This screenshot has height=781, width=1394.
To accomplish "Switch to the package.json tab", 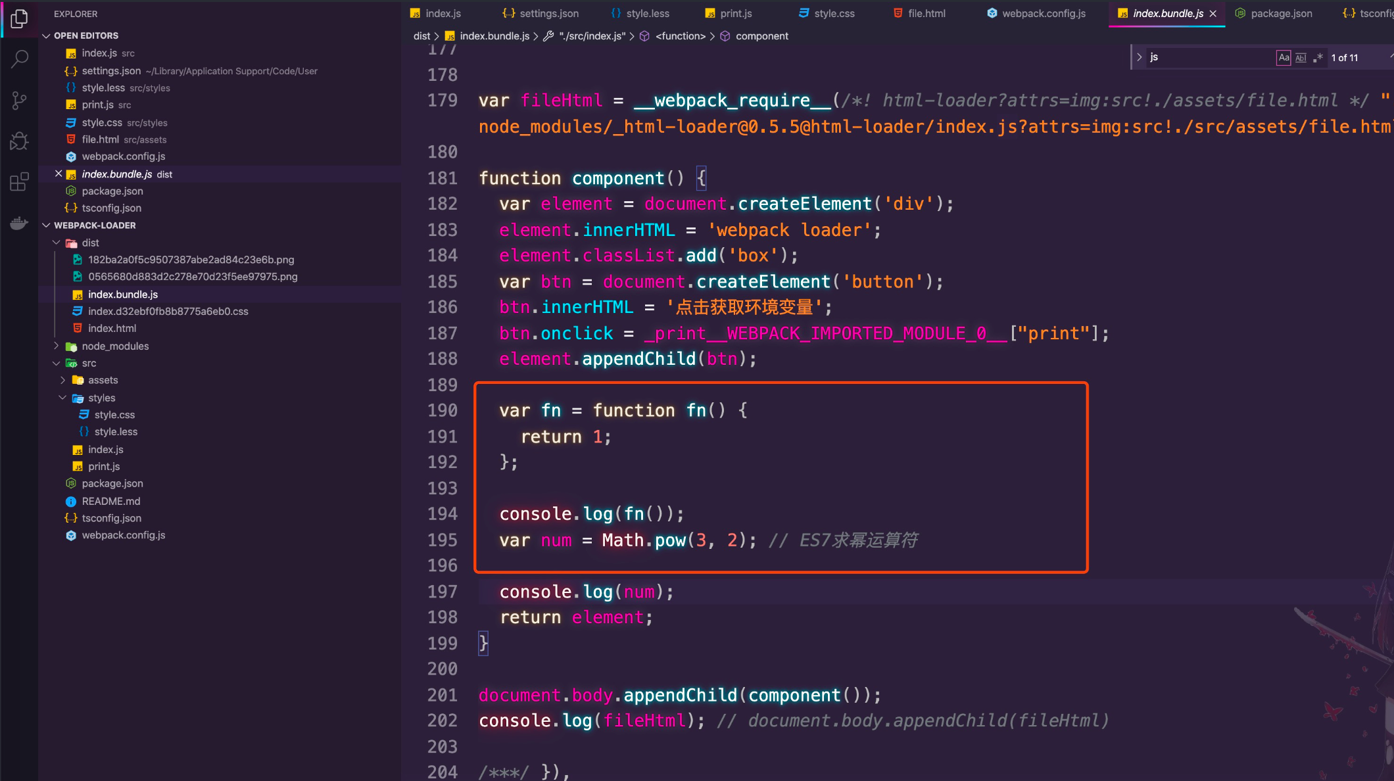I will point(1280,14).
